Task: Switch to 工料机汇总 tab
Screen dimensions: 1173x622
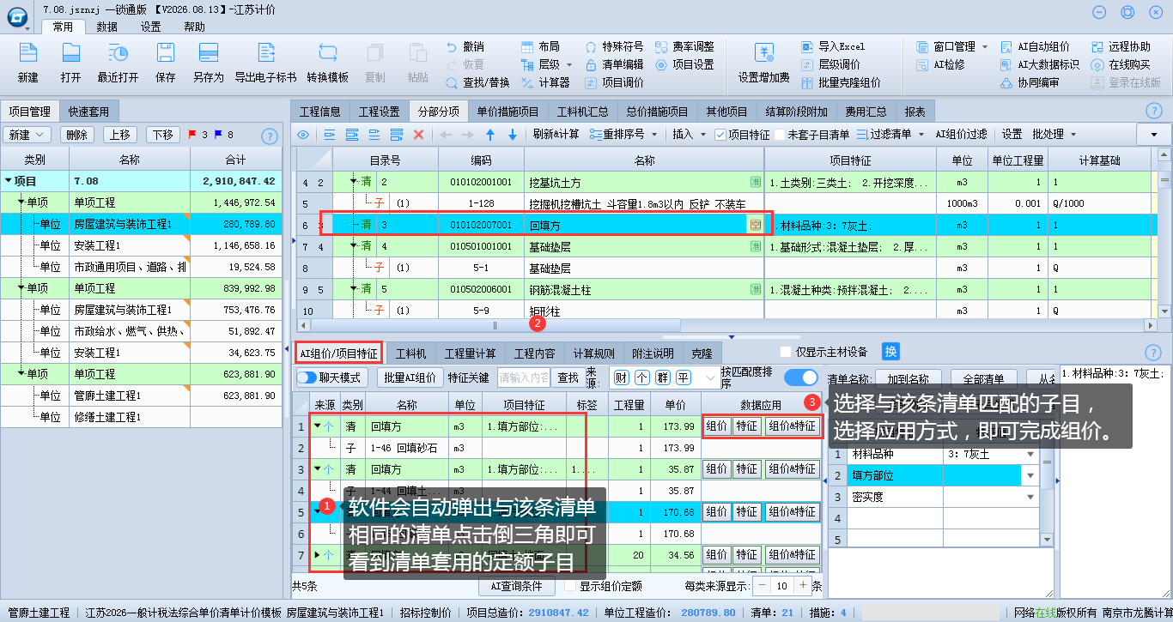Action: (582, 112)
